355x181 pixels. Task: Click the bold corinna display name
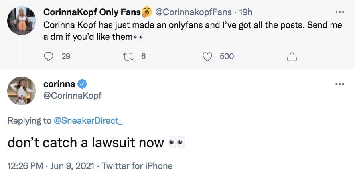[x=59, y=84]
